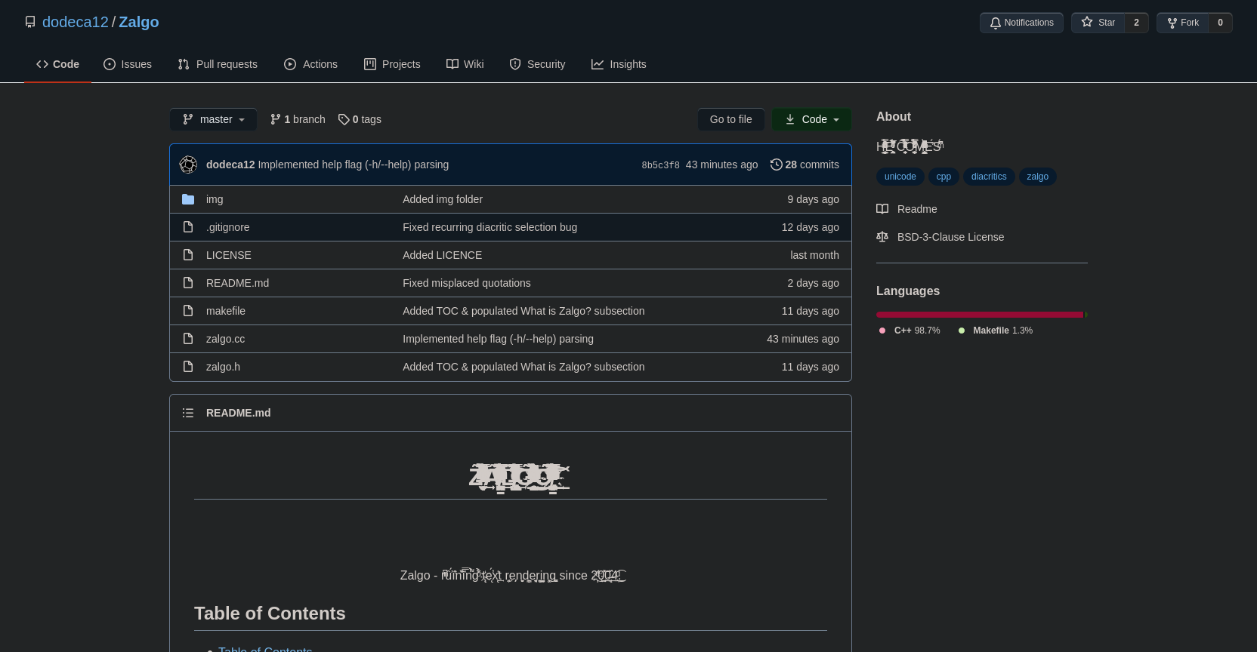Open 'Fixed misplaced quotations' commit message
Image resolution: width=1257 pixels, height=652 pixels.
[467, 283]
